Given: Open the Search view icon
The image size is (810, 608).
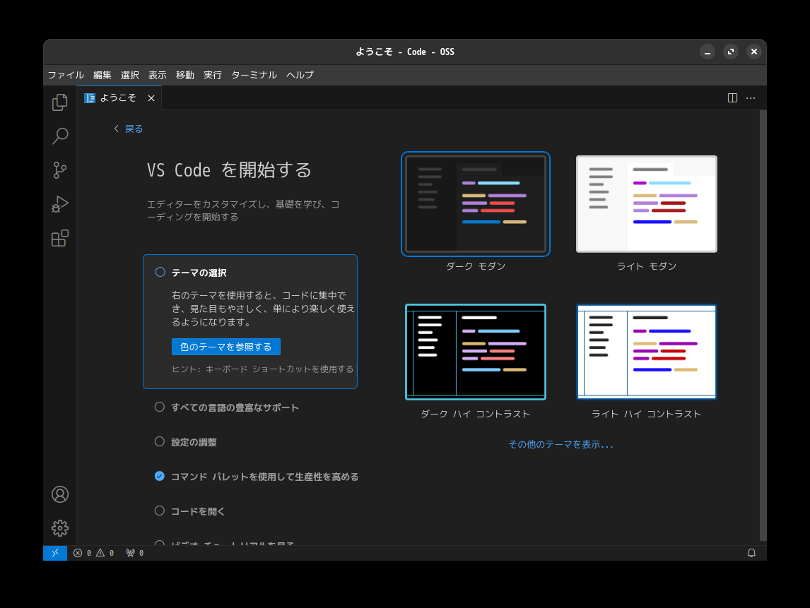Looking at the screenshot, I should point(60,136).
